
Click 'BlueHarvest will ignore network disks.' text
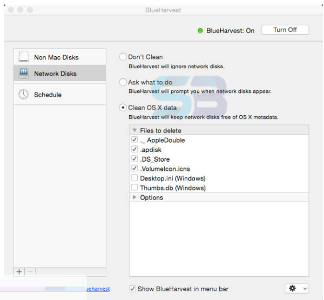(x=177, y=66)
